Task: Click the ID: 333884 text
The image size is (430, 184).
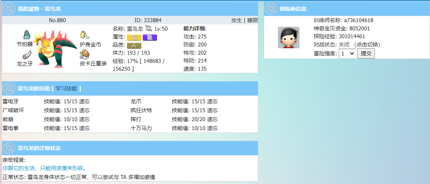Action: [148, 20]
